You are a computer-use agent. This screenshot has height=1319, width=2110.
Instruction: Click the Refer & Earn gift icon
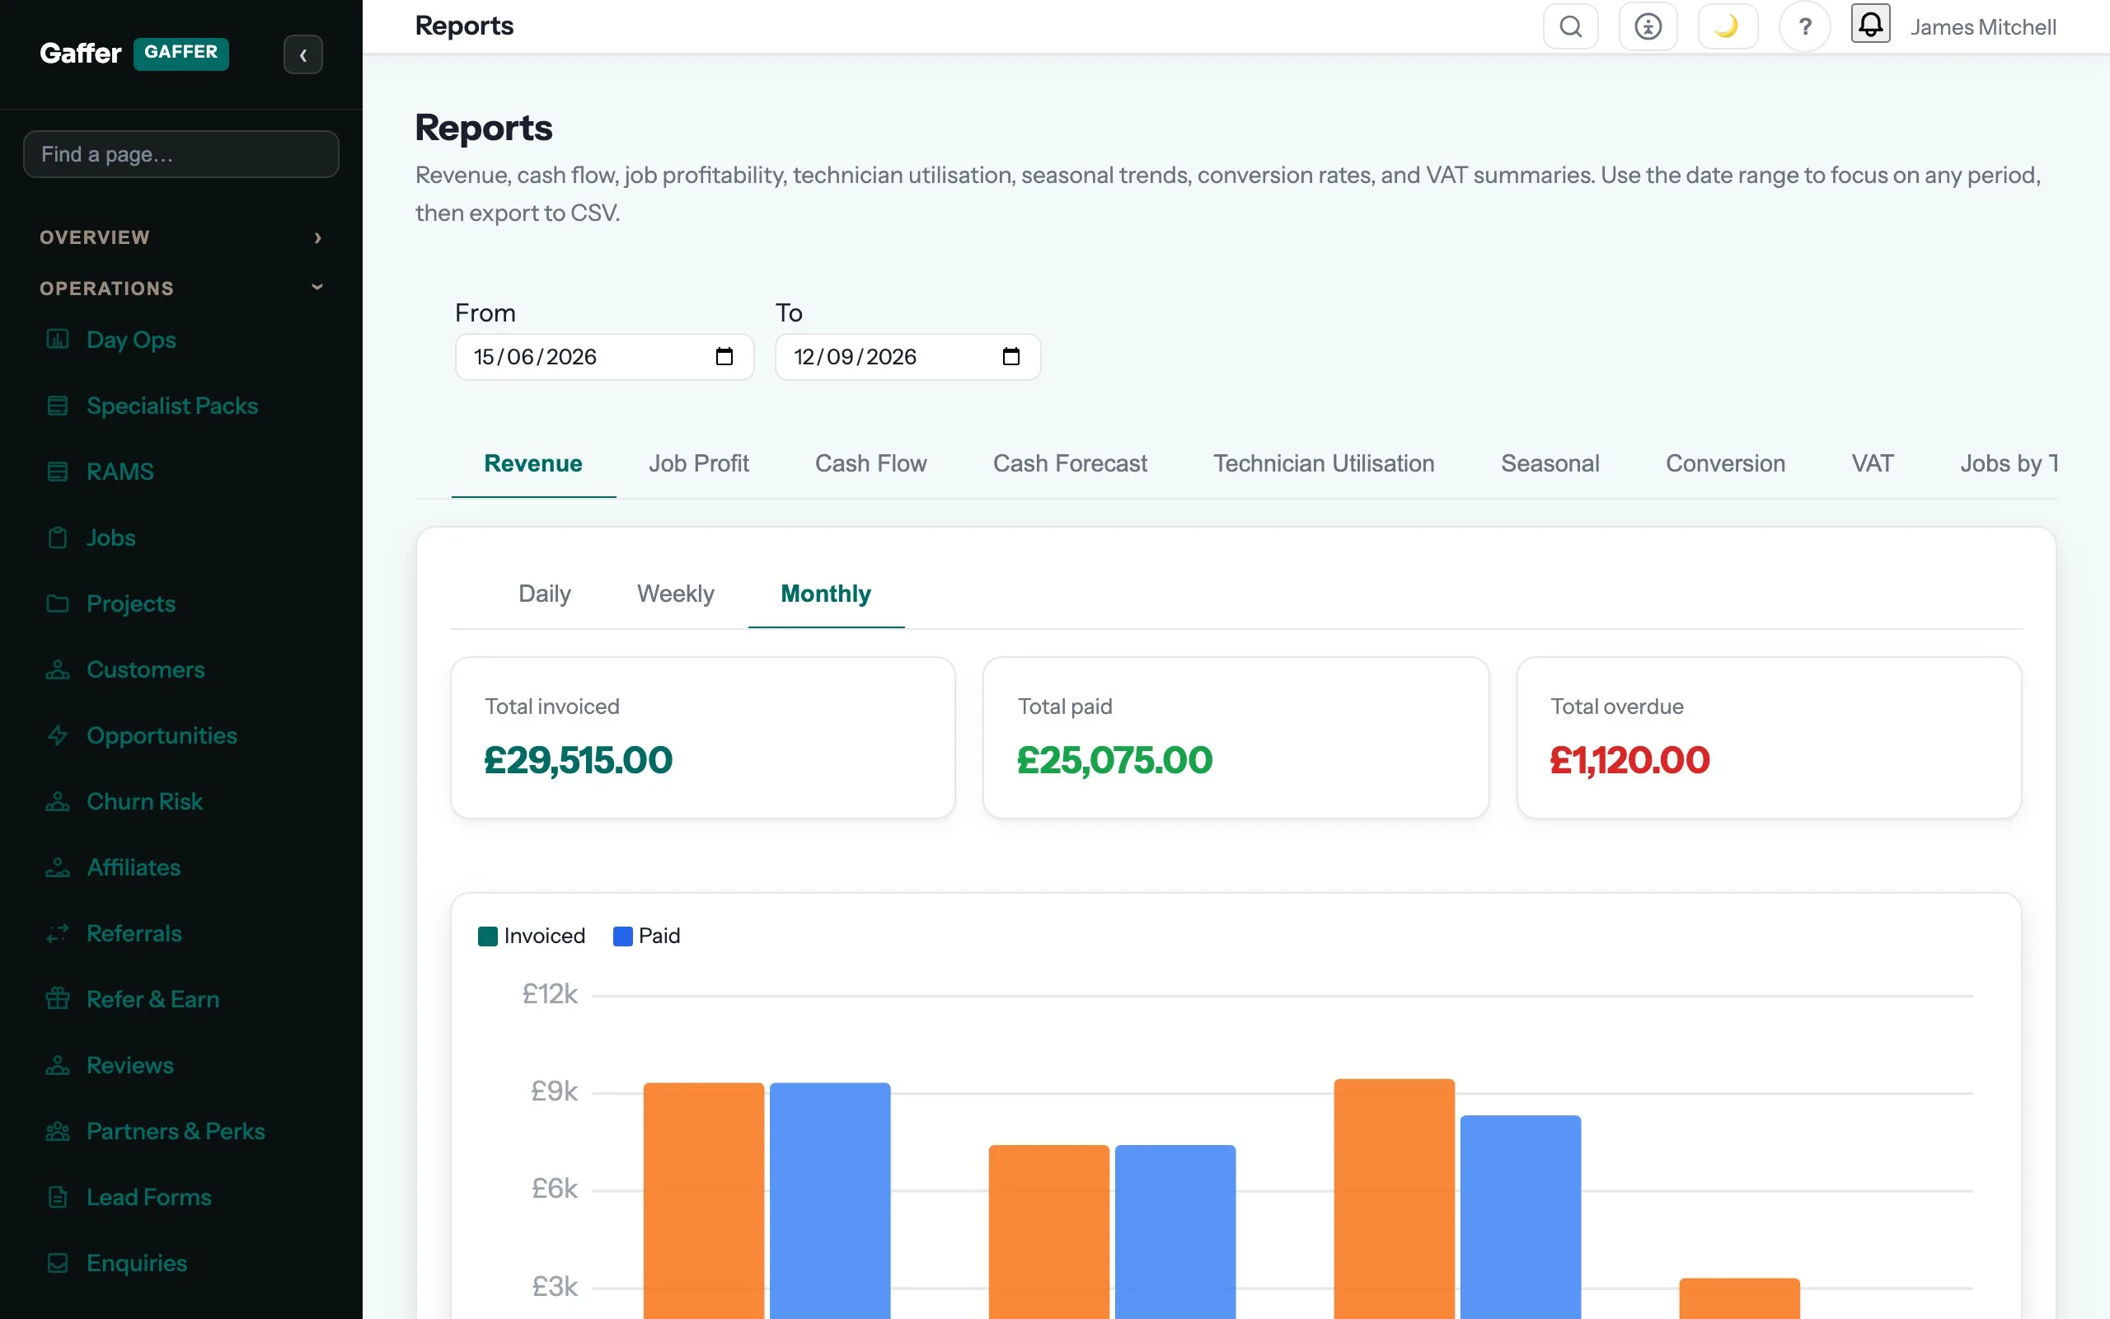pyautogui.click(x=58, y=999)
